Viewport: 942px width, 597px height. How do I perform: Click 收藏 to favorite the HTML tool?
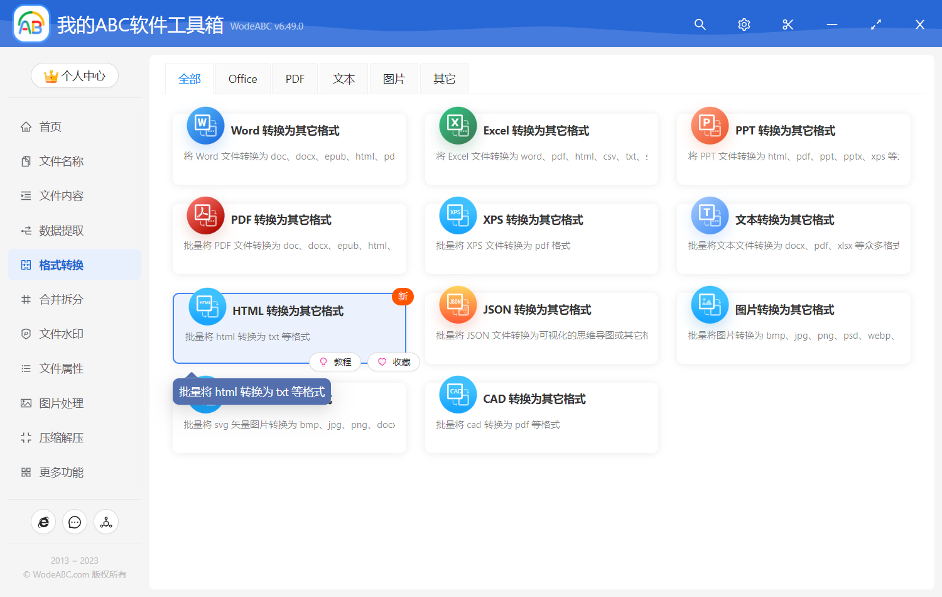394,362
